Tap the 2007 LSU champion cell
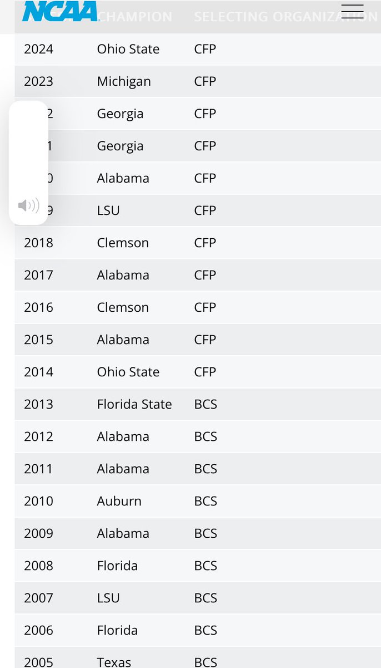The image size is (381, 668). 108,598
